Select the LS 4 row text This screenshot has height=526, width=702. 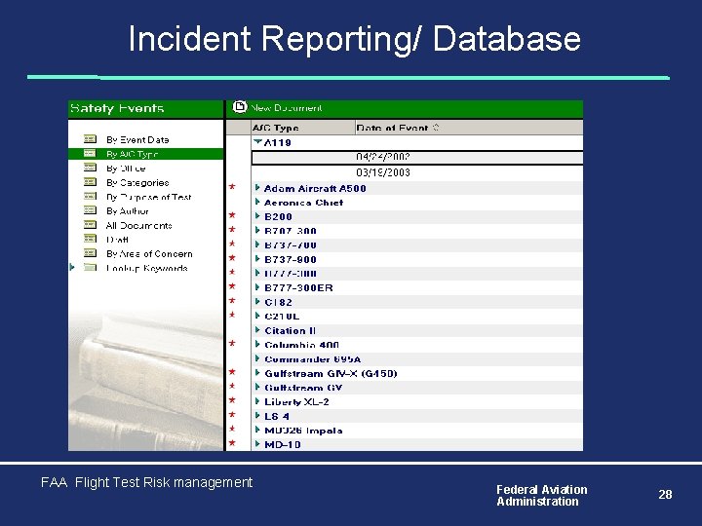(x=276, y=416)
